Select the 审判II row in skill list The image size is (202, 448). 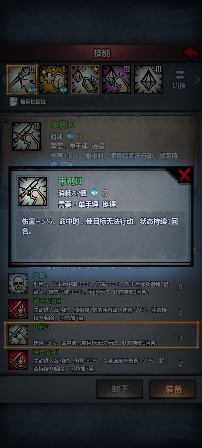pyautogui.click(x=101, y=335)
